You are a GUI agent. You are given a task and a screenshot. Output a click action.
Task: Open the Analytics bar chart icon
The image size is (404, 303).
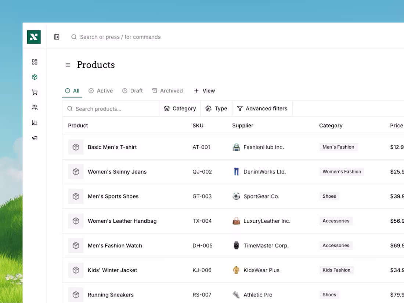point(34,123)
